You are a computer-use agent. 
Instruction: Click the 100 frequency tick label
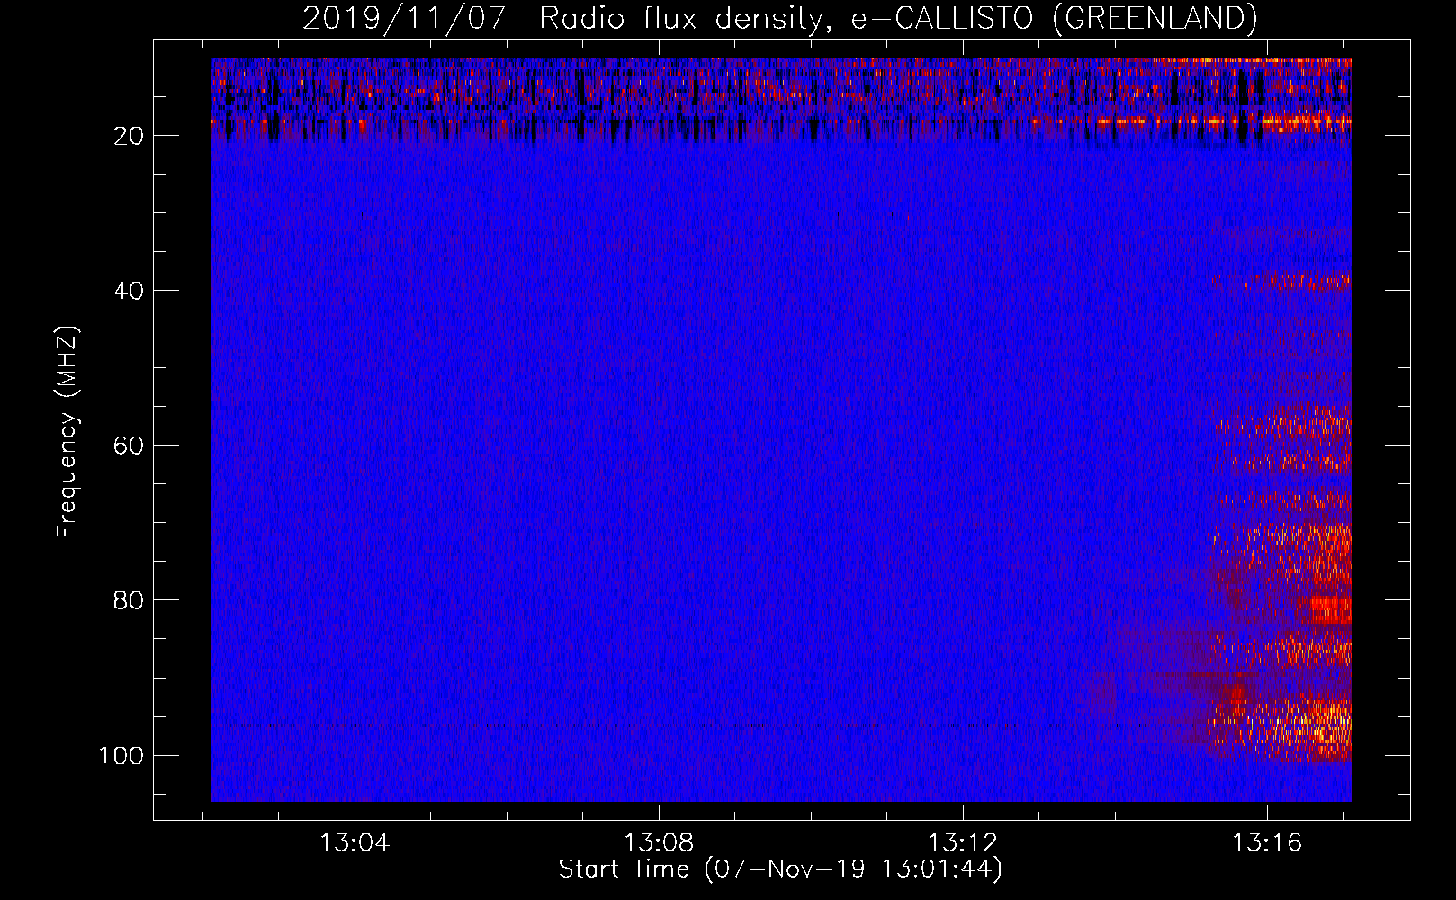tap(121, 755)
